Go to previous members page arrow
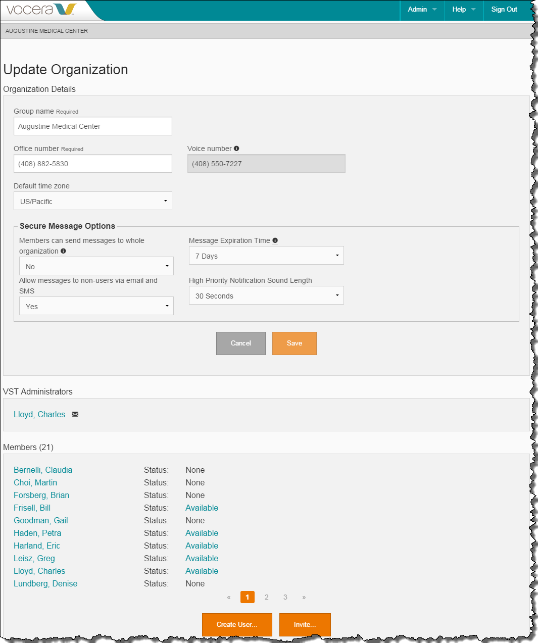Image resolution: width=538 pixels, height=643 pixels. (229, 597)
